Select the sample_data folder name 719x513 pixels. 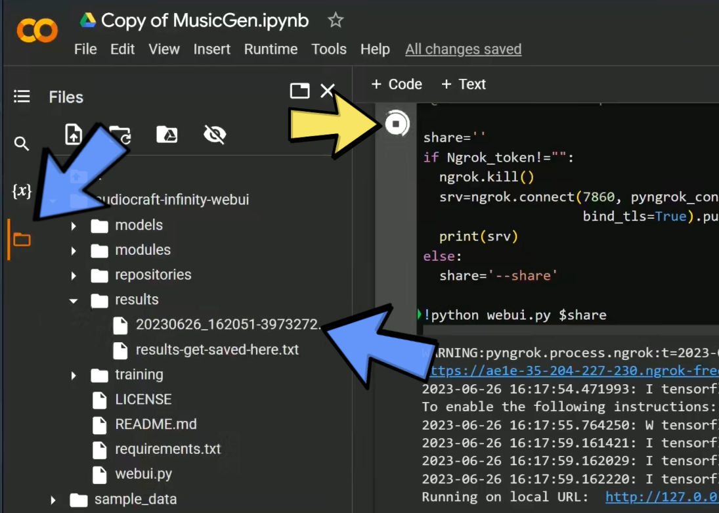[x=135, y=499]
